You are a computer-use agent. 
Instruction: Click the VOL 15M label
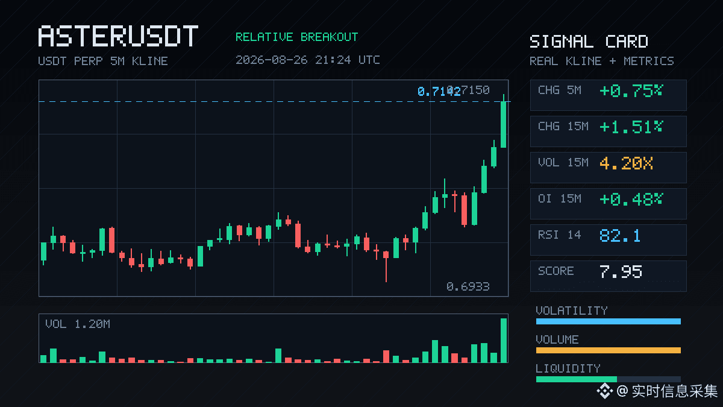(563, 162)
